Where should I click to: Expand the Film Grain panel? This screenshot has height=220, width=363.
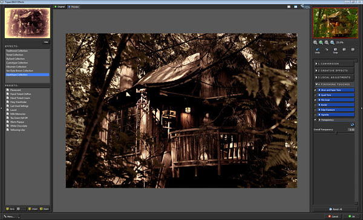pyautogui.click(x=336, y=100)
